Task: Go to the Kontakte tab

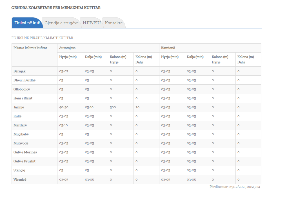Action: pyautogui.click(x=114, y=23)
